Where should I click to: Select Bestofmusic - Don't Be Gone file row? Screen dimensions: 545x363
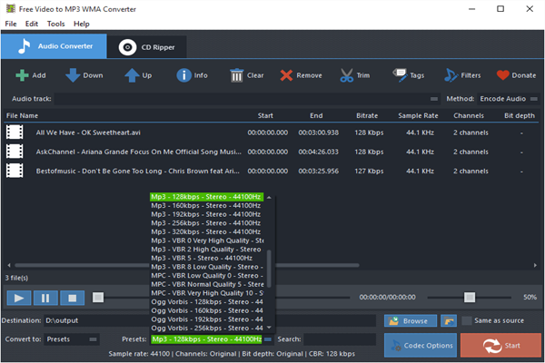[x=271, y=171]
